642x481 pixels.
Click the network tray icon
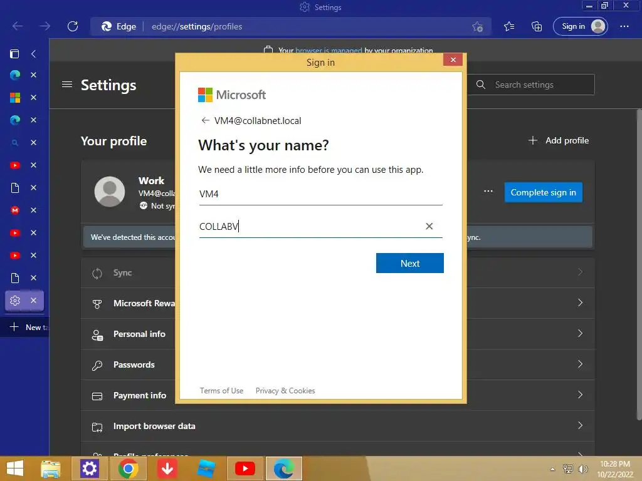[568, 468]
